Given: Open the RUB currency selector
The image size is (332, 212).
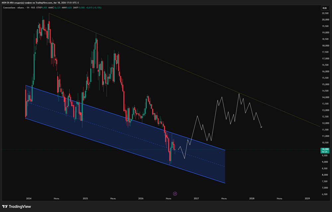Looking at the screenshot, I should point(325,8).
